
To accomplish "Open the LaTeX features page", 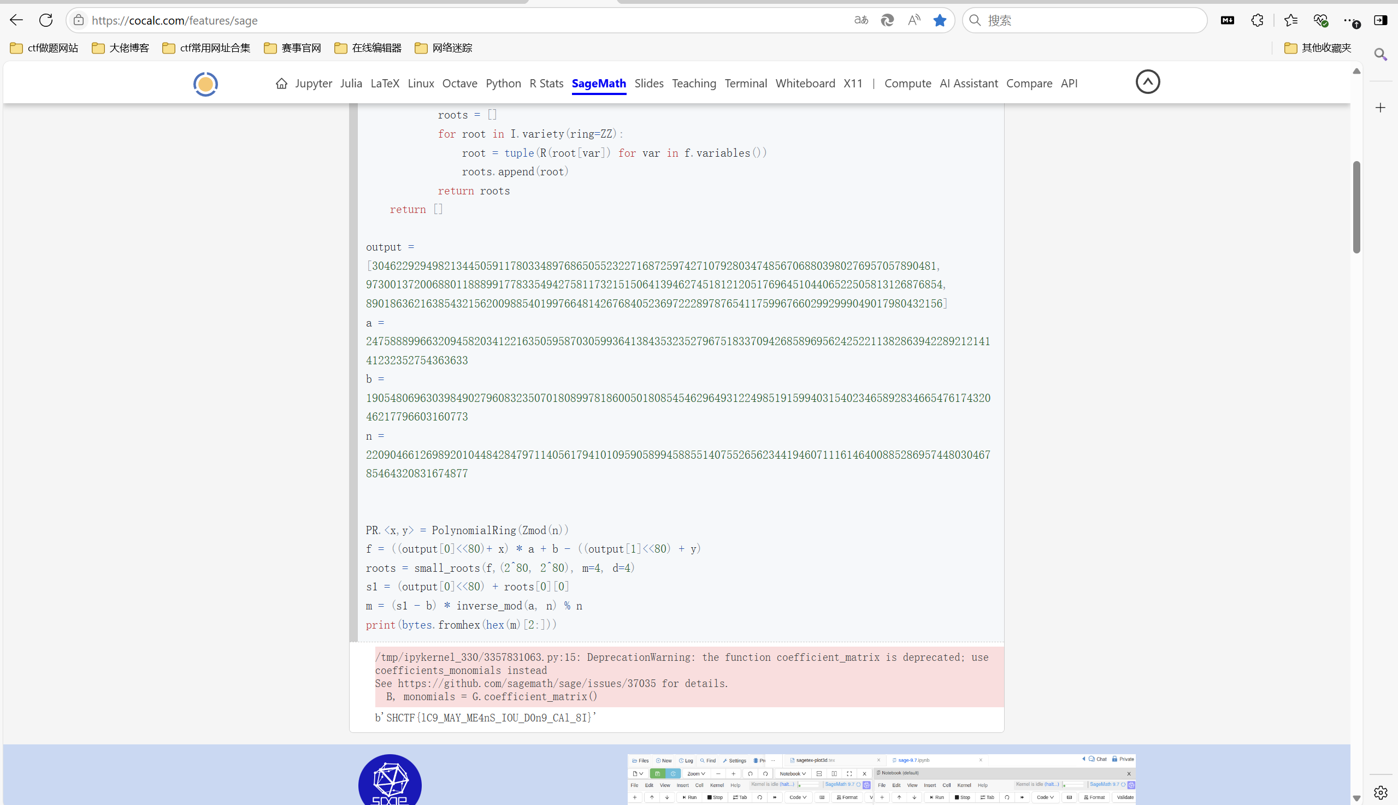I will [x=385, y=84].
